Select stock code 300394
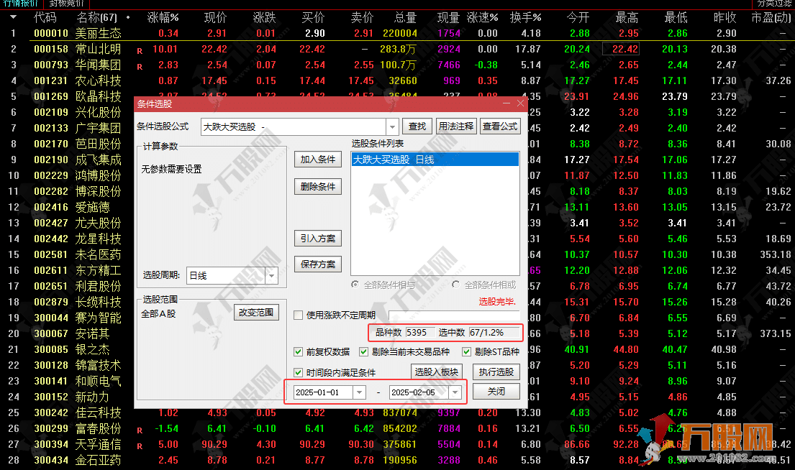Screen dimensions: 795x470 pyautogui.click(x=50, y=444)
